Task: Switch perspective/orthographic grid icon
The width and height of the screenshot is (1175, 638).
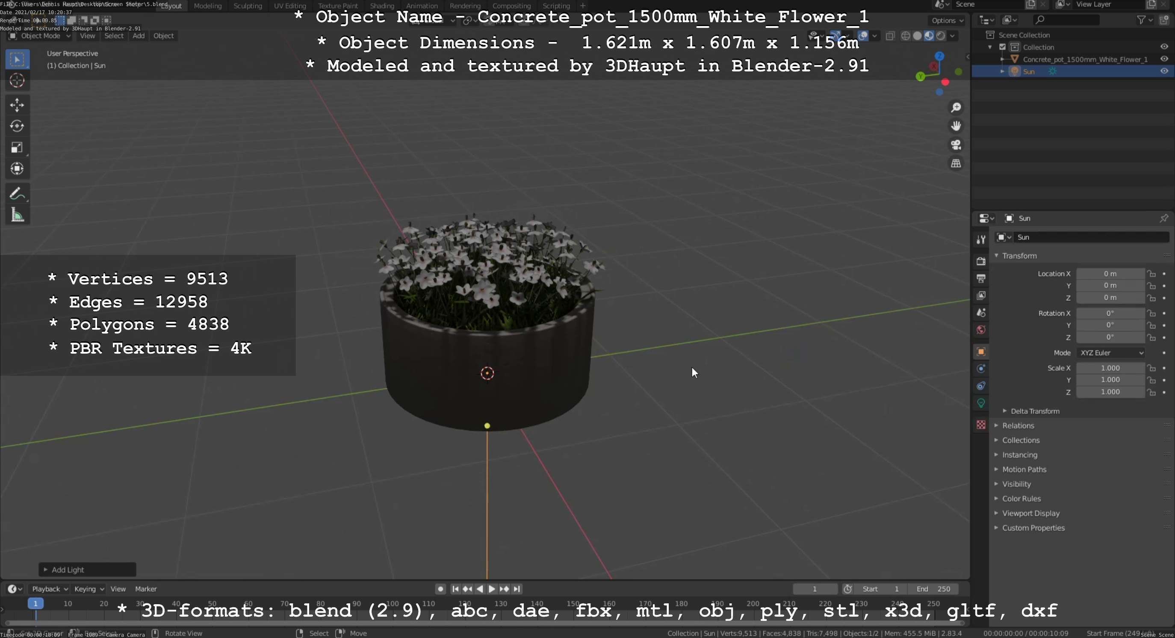Action: pos(956,163)
